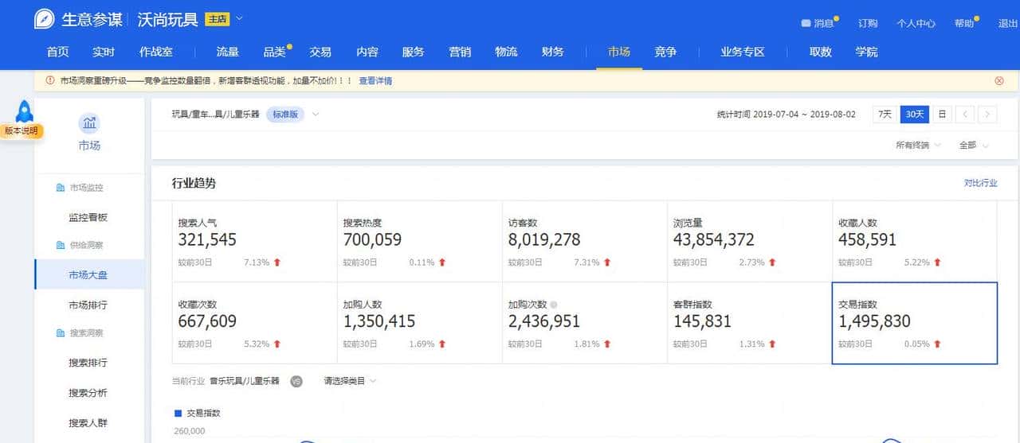The image size is (1020, 443).
Task: Open the 内容 nav tab
Action: click(367, 52)
